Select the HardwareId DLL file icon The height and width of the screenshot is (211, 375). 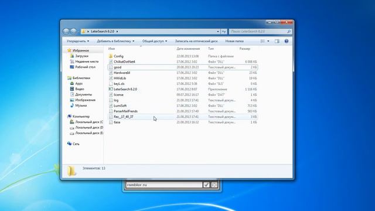pos(111,73)
